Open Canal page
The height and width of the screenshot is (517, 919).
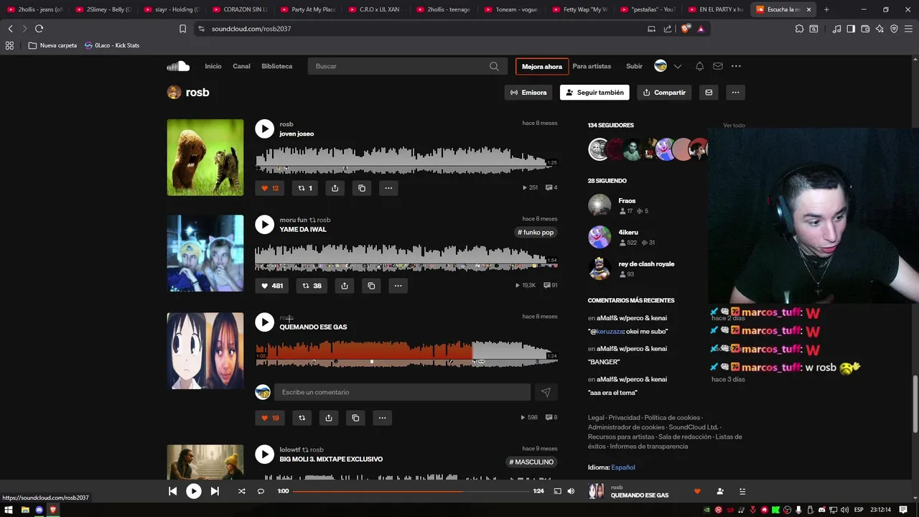241,66
